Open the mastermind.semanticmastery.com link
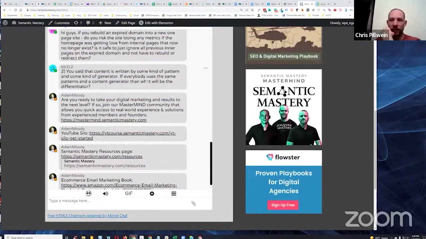This screenshot has height=239, width=426. tap(104, 120)
